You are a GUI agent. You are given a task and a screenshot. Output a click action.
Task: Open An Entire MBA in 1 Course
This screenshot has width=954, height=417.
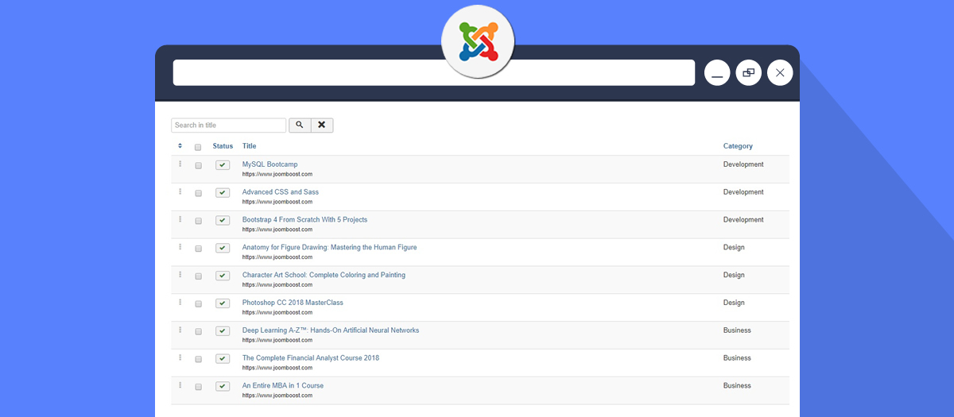282,385
